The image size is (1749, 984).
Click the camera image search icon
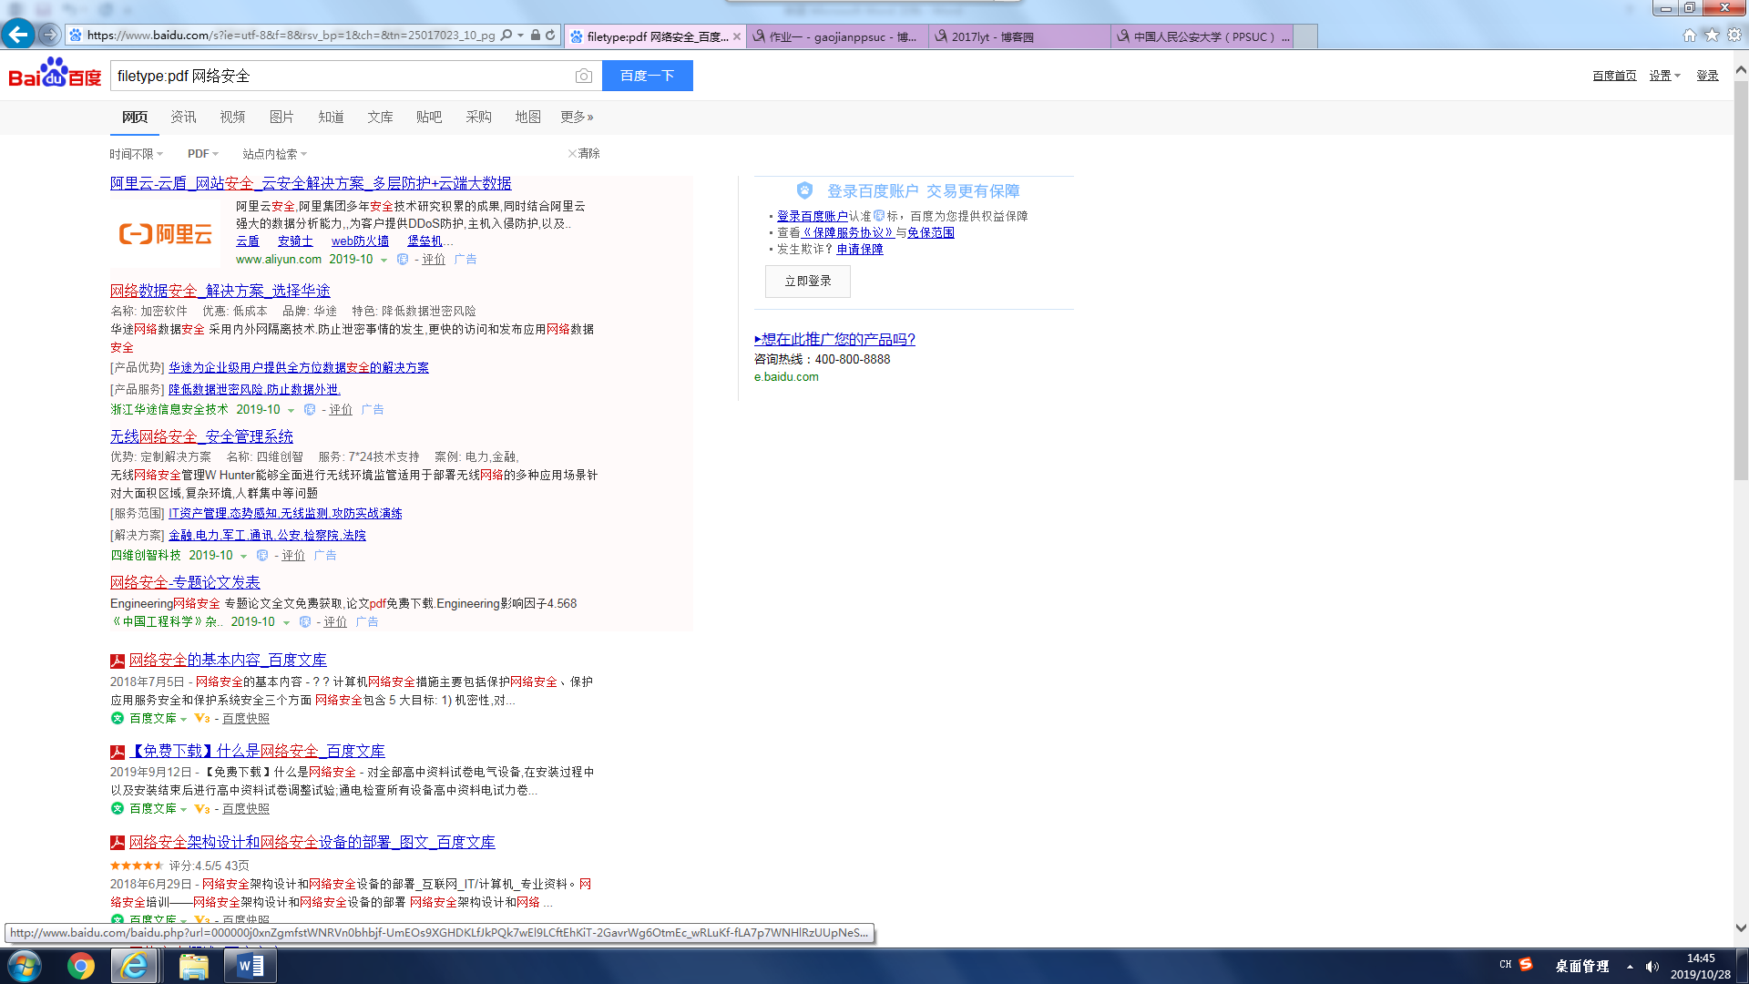click(x=584, y=77)
